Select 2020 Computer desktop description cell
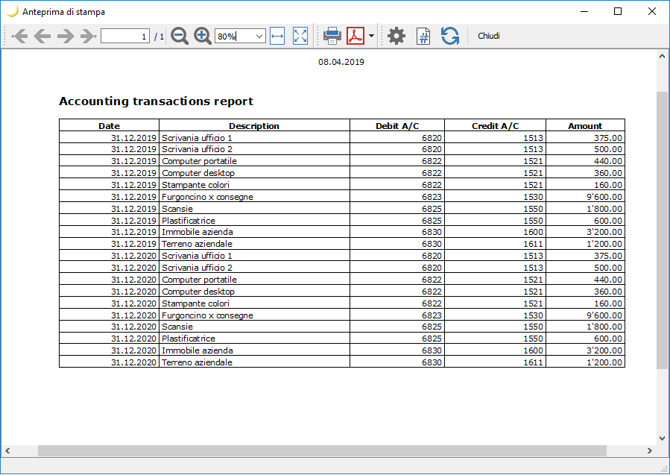 coord(254,292)
